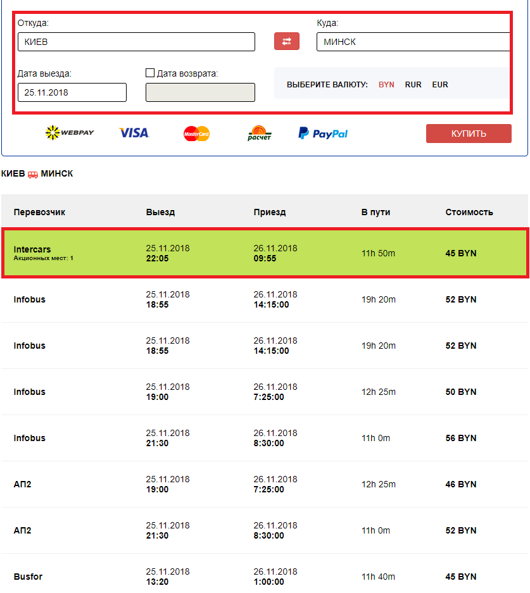Click the КУПИТЬ button
530x593 pixels.
[469, 134]
